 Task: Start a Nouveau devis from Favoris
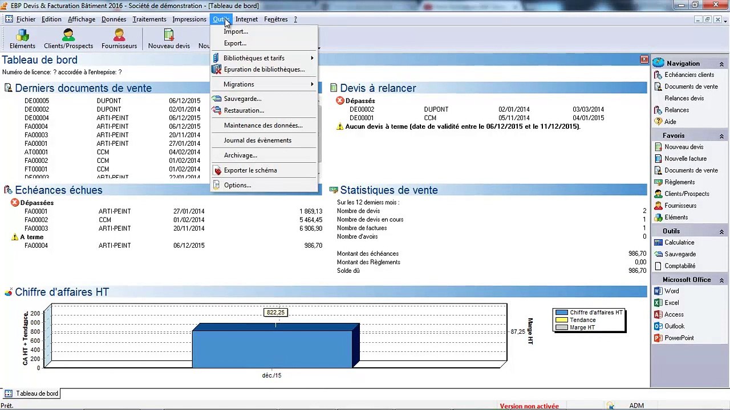(x=679, y=147)
